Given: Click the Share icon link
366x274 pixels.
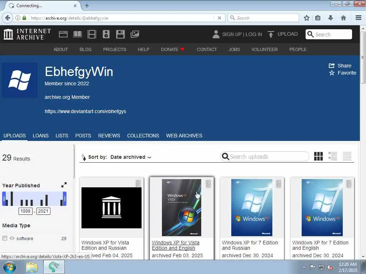Looking at the screenshot, I should click(340, 66).
